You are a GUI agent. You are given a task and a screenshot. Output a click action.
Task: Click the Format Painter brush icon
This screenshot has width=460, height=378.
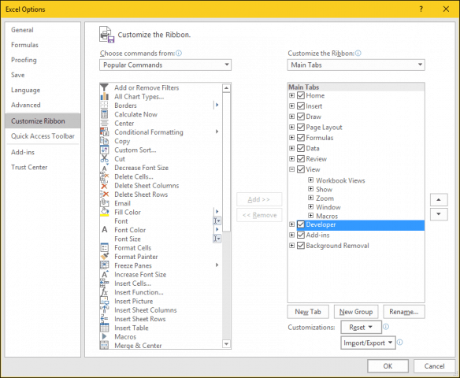click(x=104, y=256)
